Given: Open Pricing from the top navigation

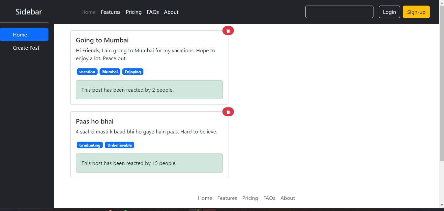Looking at the screenshot, I should 133,12.
